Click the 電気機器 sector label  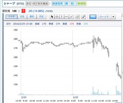43,4
